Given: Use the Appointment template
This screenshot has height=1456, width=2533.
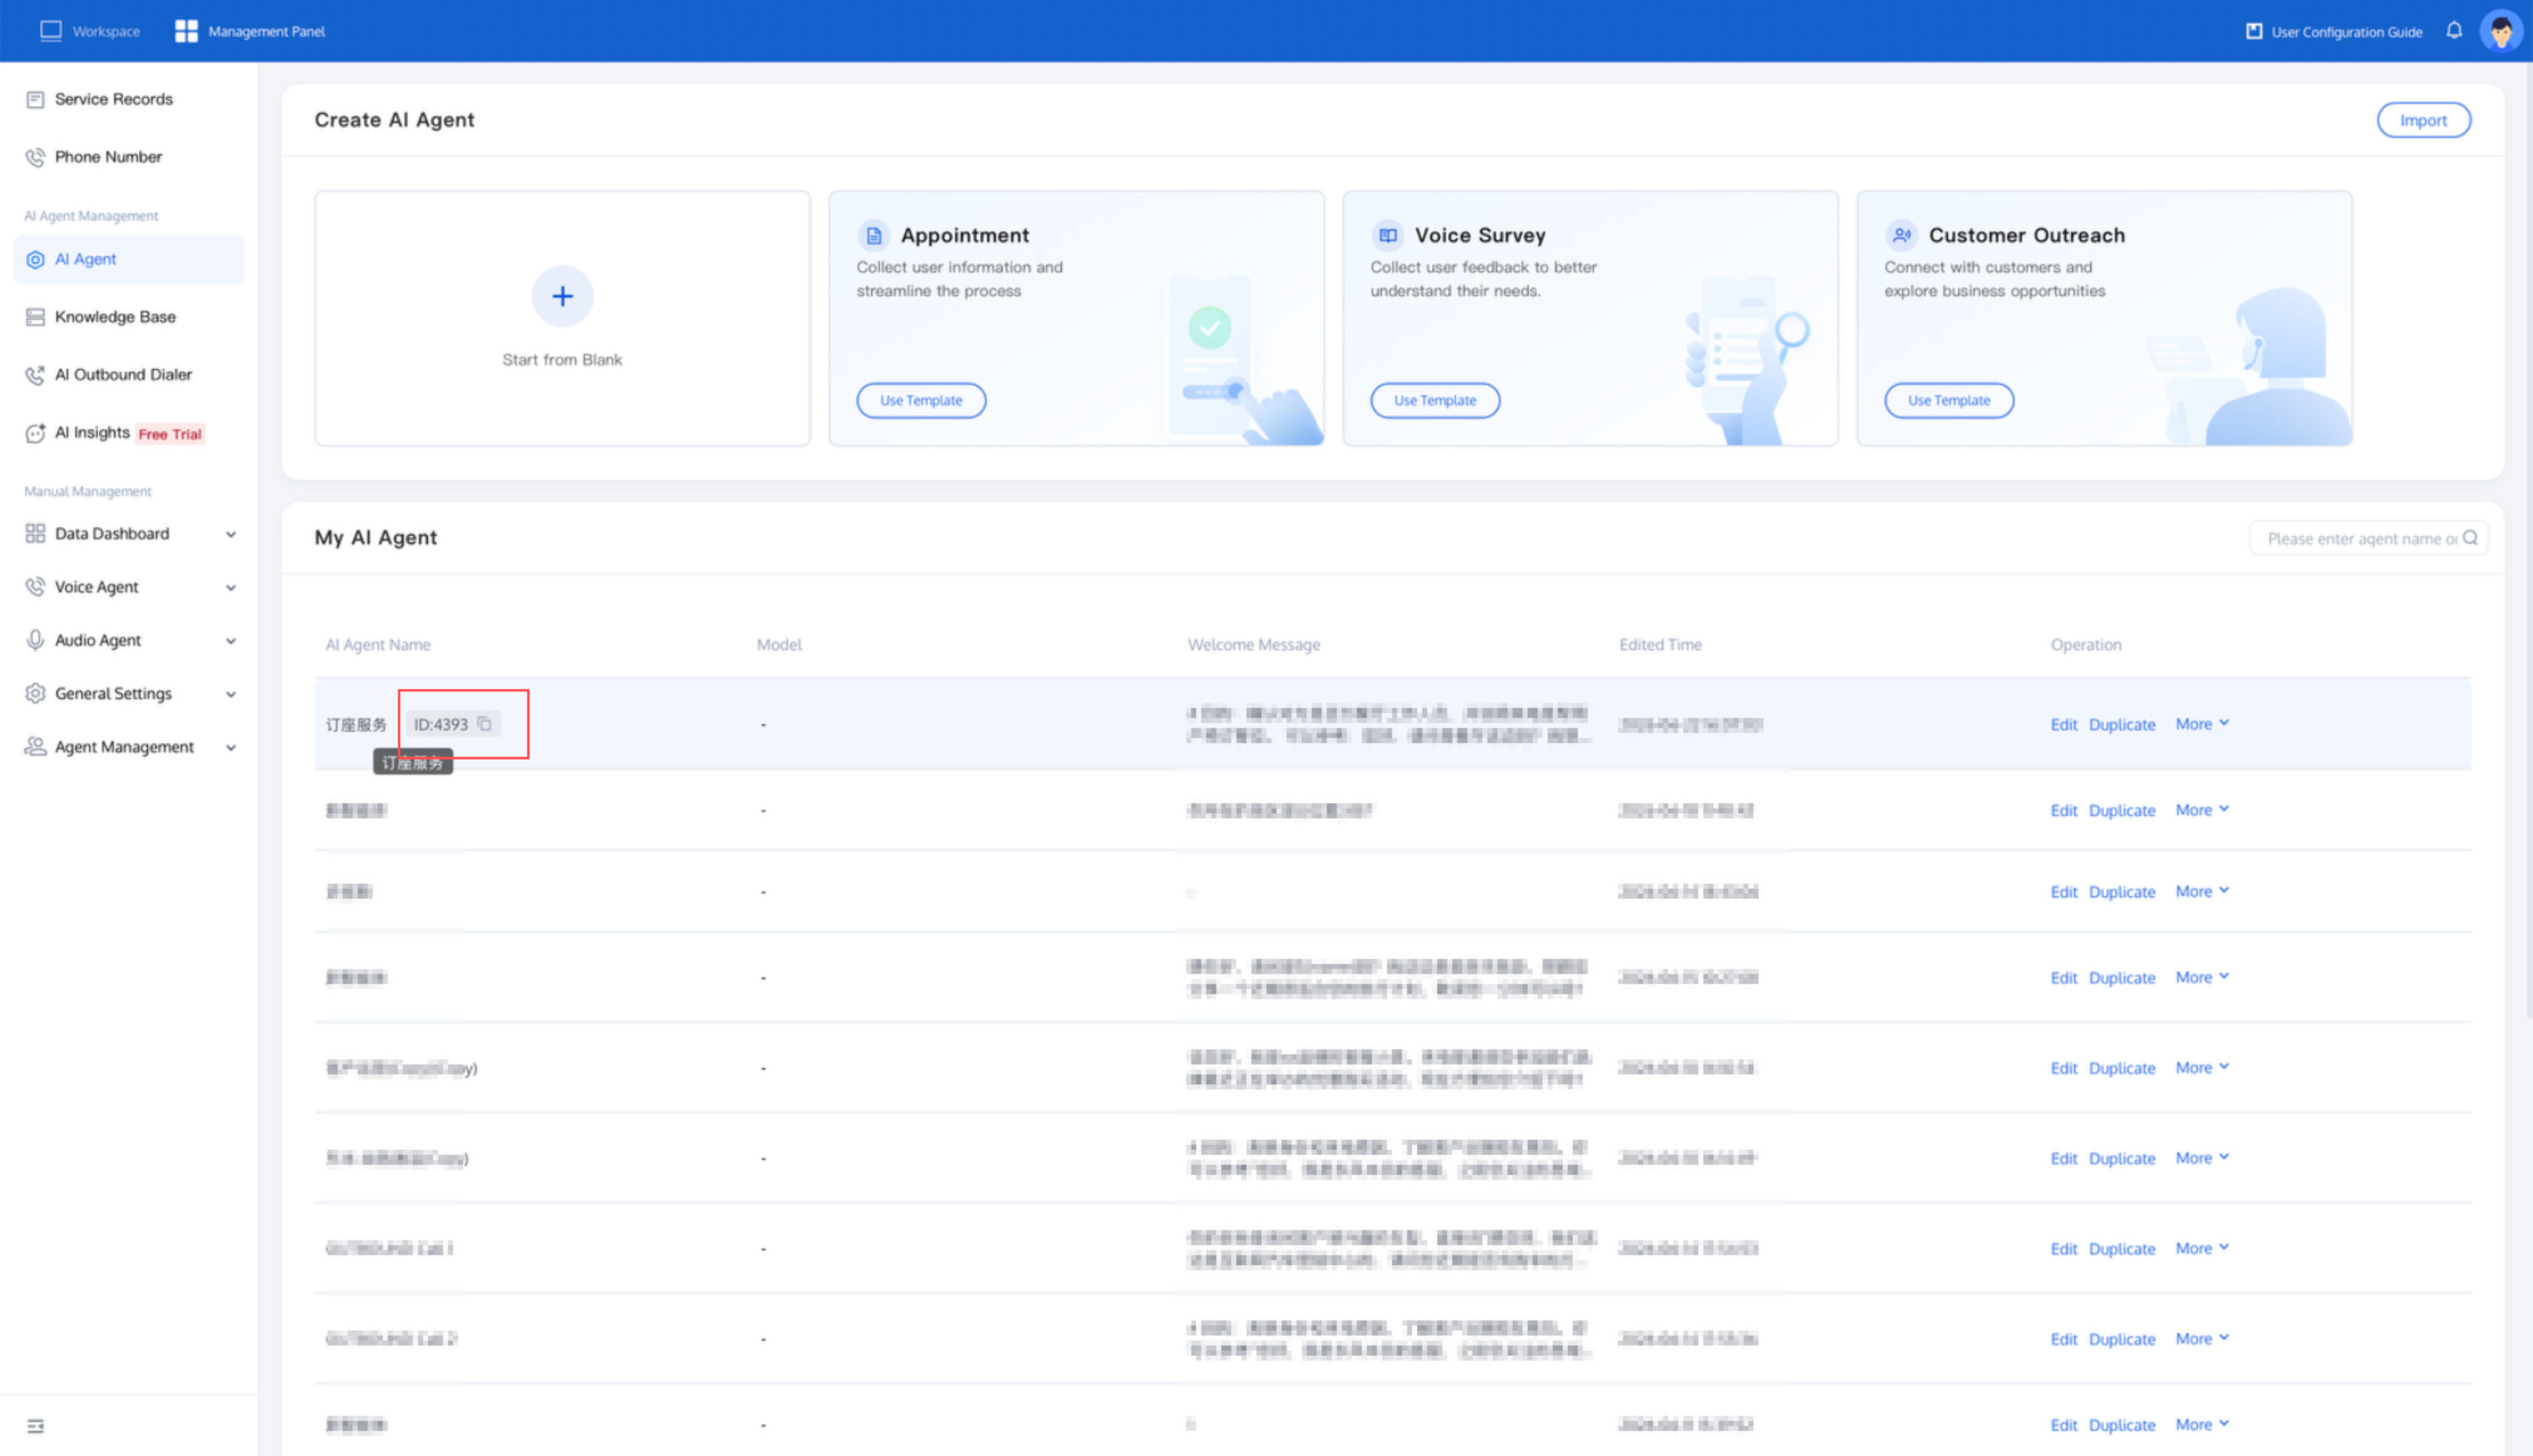Looking at the screenshot, I should click(x=921, y=400).
